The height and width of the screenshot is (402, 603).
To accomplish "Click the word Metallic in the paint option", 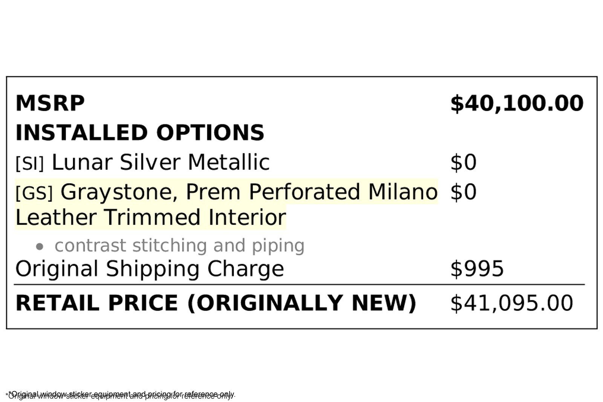I will [x=228, y=162].
